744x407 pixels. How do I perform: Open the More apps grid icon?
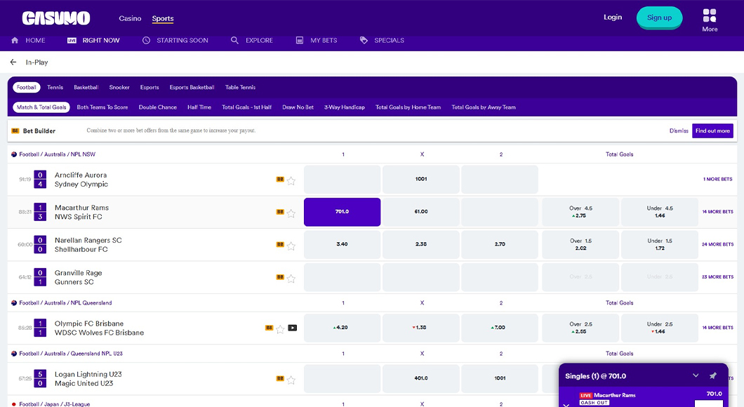710,15
